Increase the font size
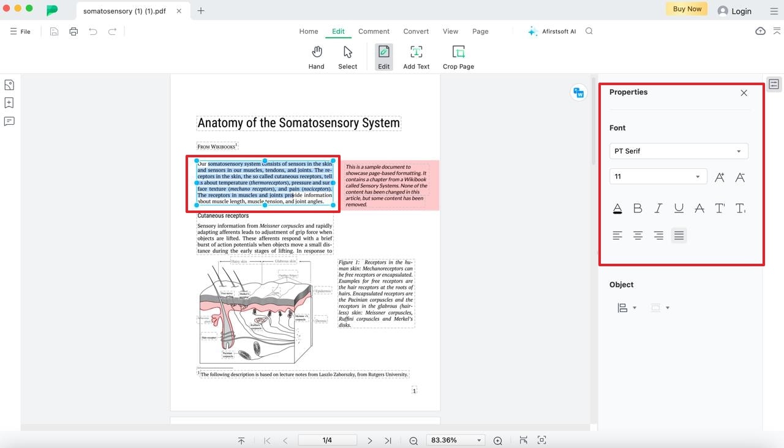The height and width of the screenshot is (448, 784). click(720, 177)
